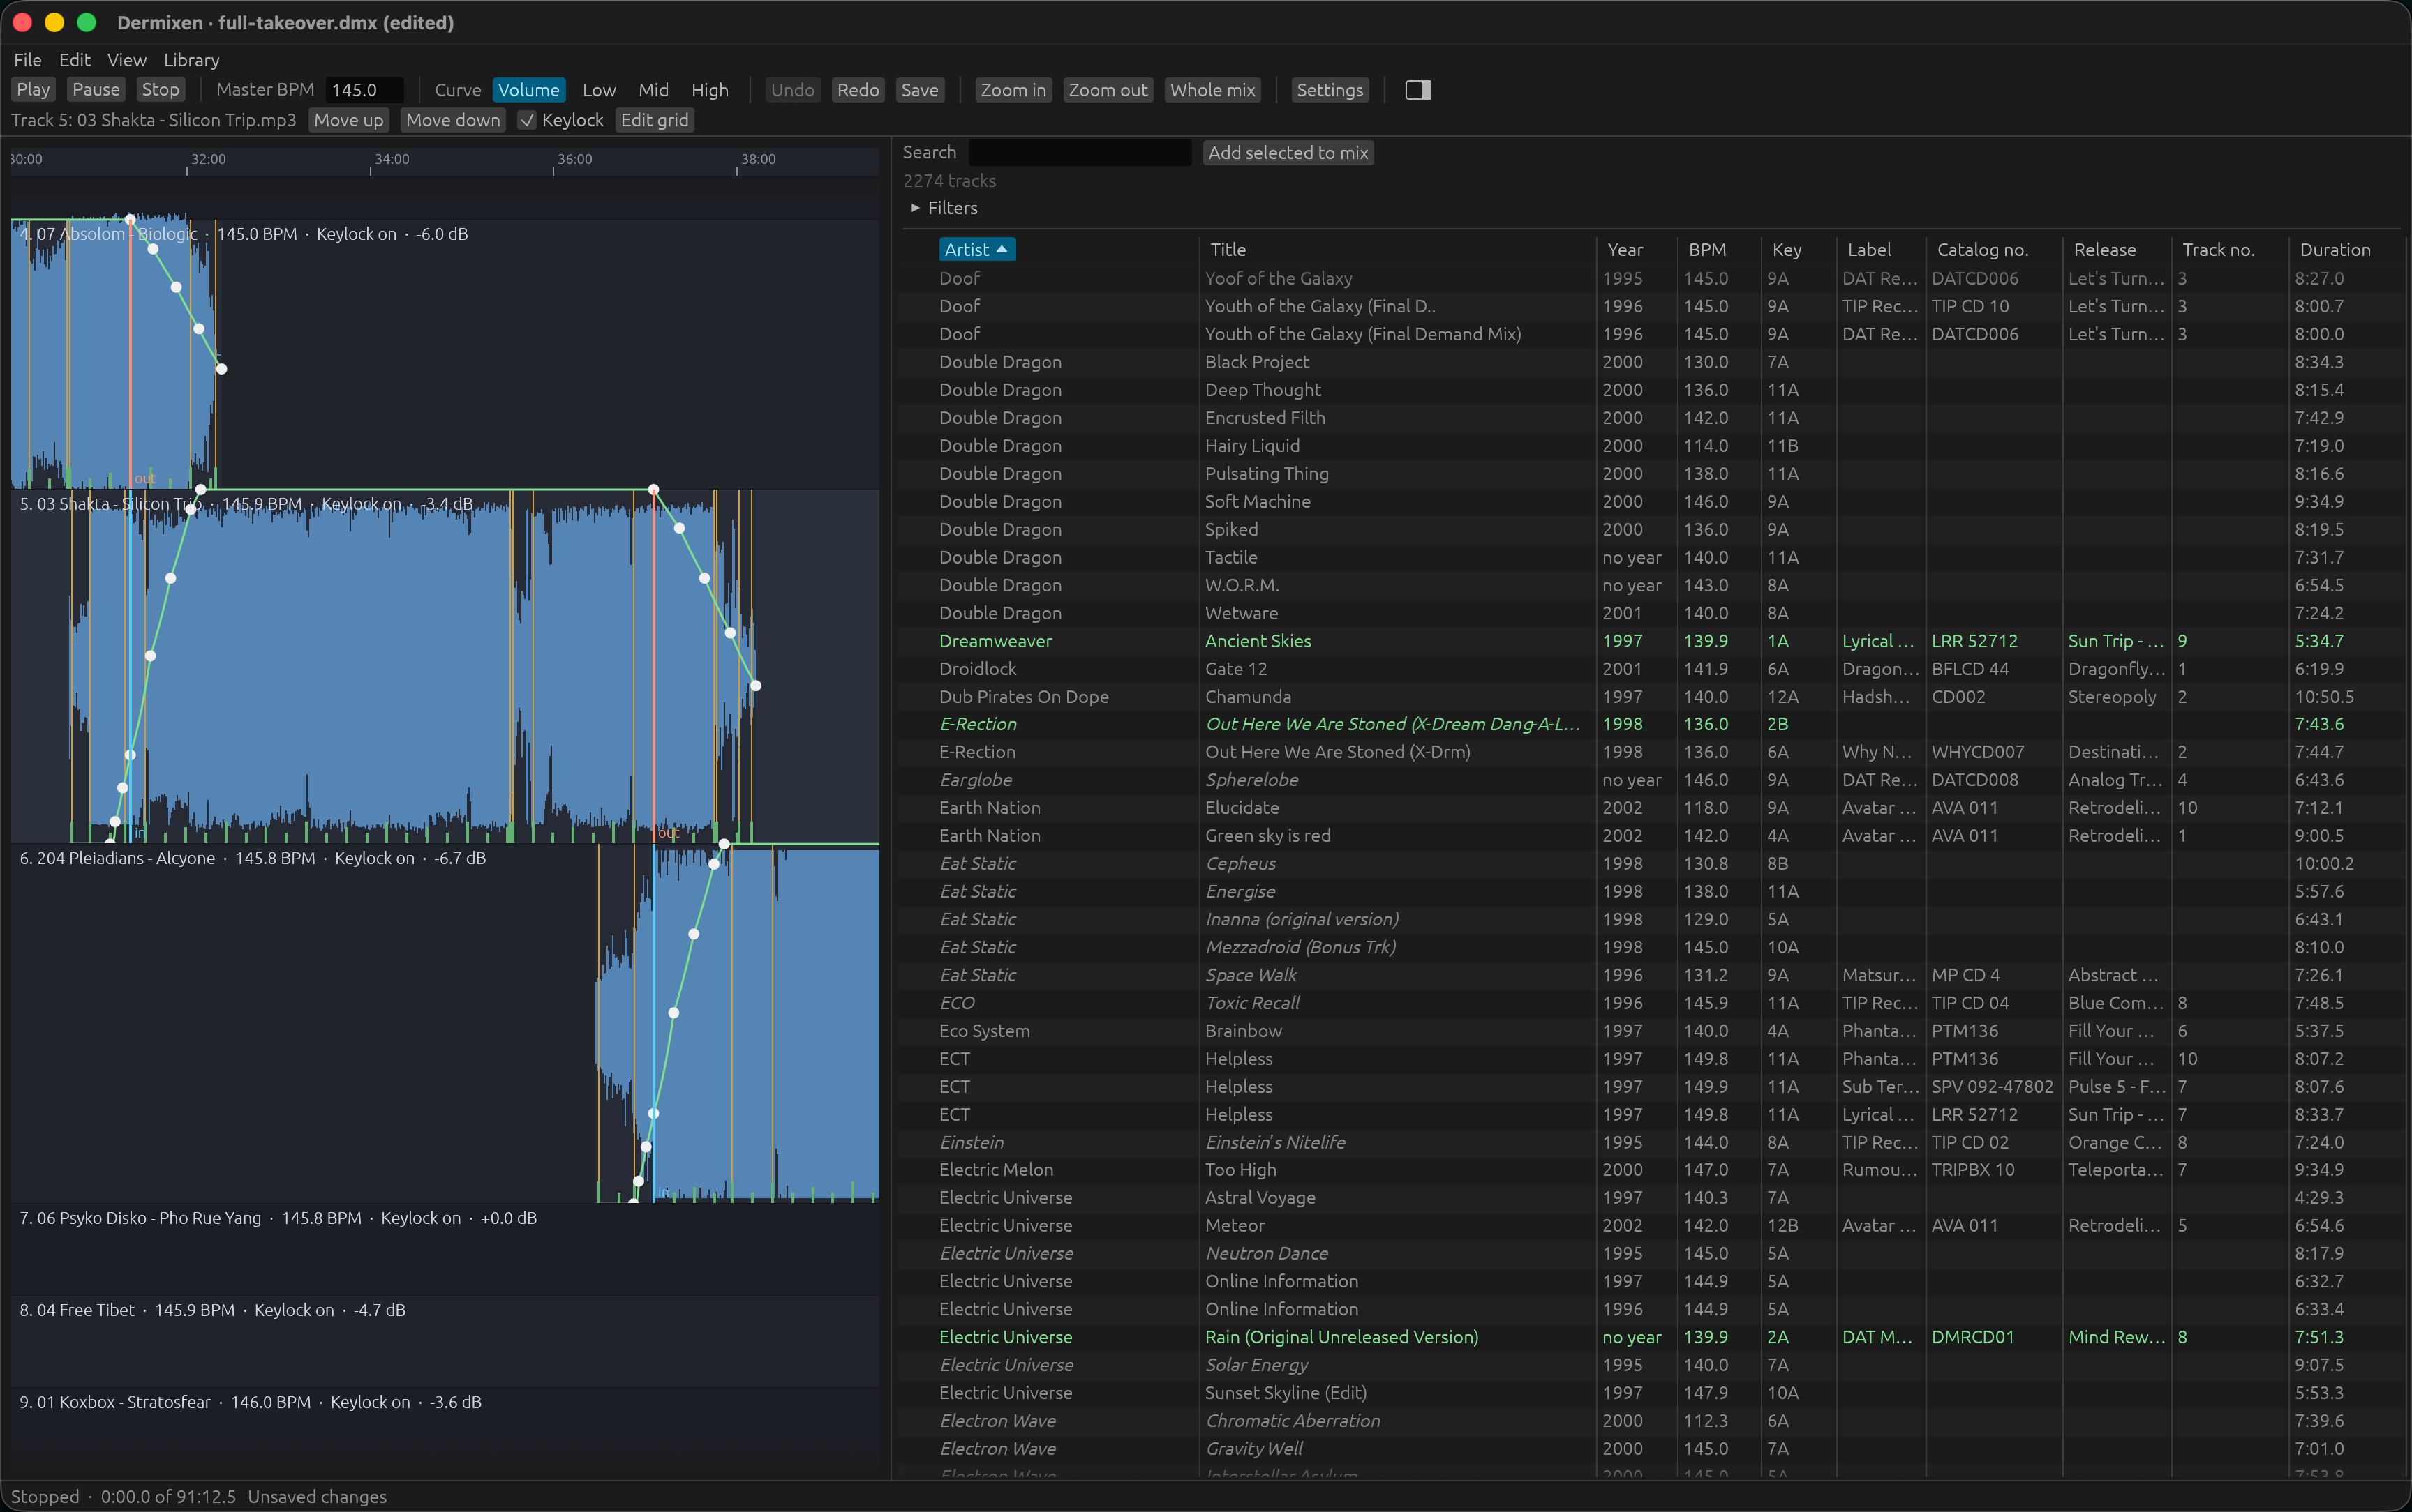Select the Mid curve mode
Screen dimensions: 2412x1512
[x=653, y=90]
